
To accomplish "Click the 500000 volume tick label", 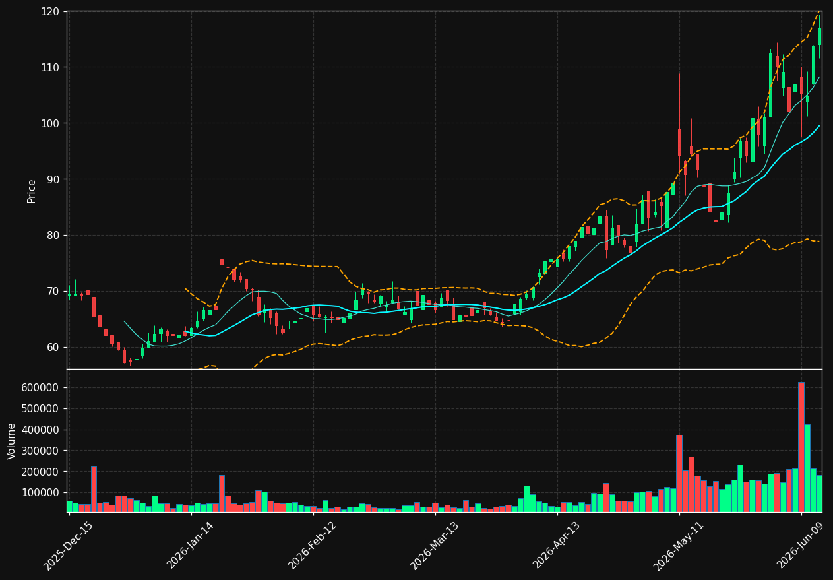I will [41, 408].
